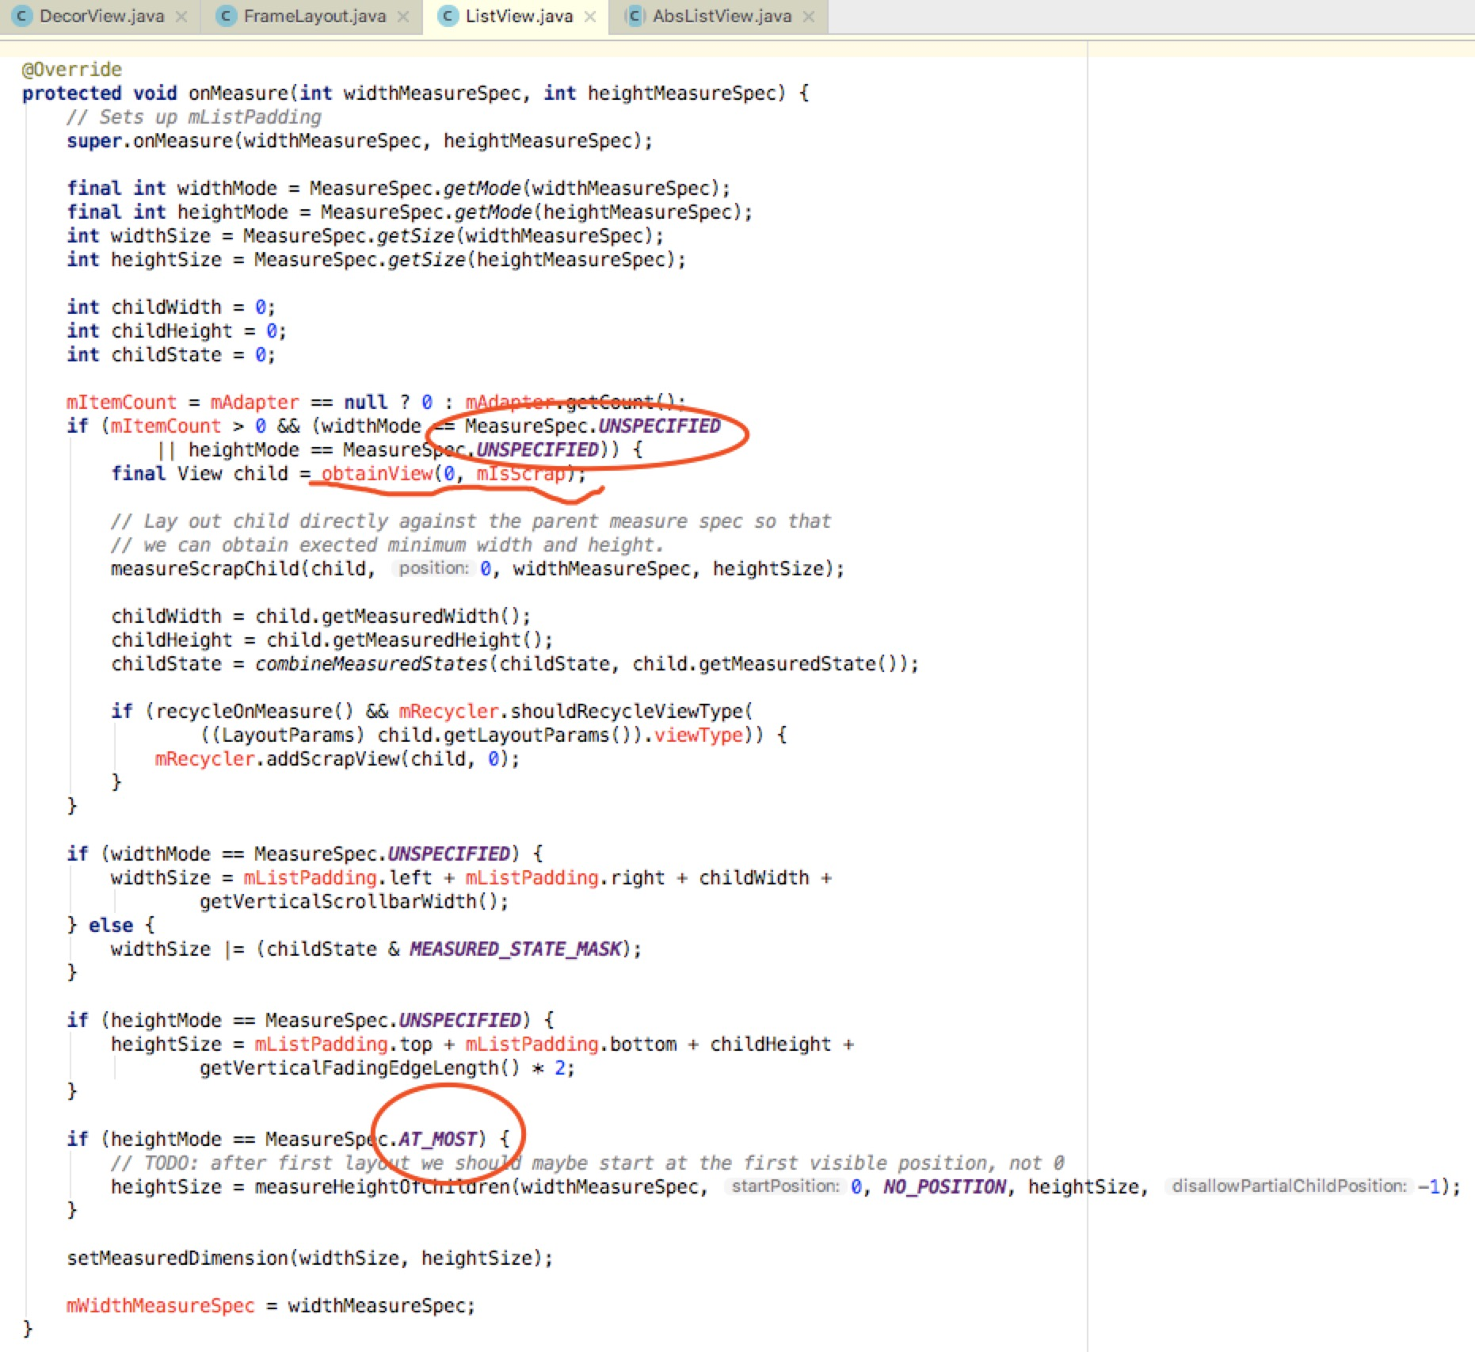Image resolution: width=1475 pixels, height=1352 pixels.
Task: Click the class icon on DecorView.java tab
Action: pos(23,16)
